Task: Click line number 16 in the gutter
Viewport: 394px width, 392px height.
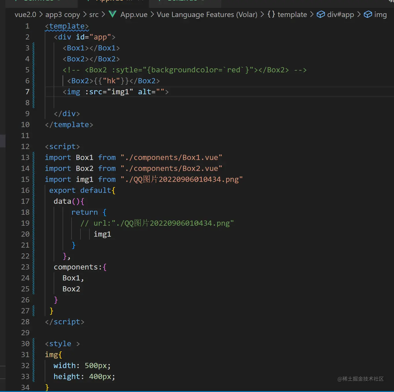Action: point(25,191)
